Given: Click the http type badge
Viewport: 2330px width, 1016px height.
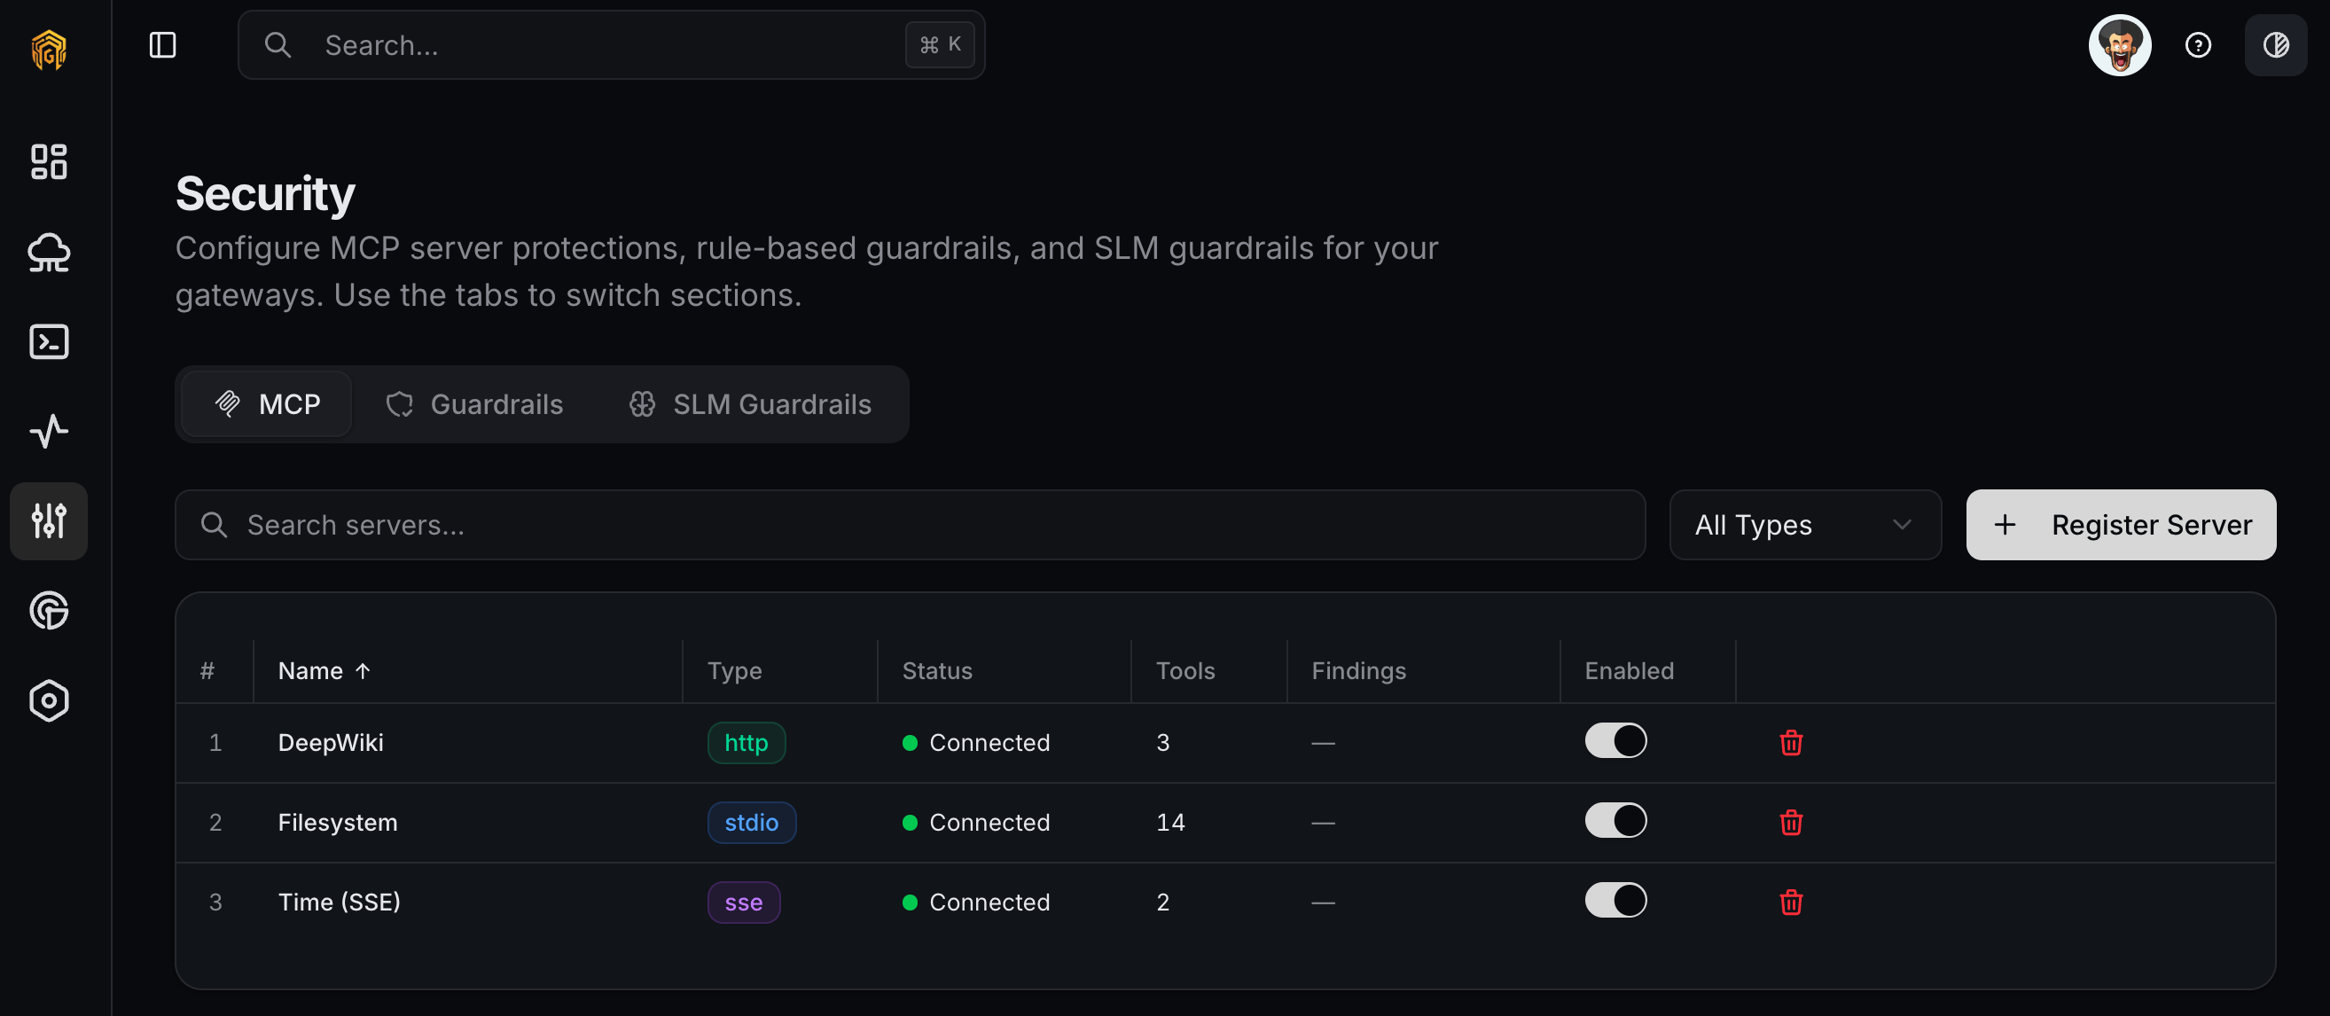Looking at the screenshot, I should pos(747,743).
